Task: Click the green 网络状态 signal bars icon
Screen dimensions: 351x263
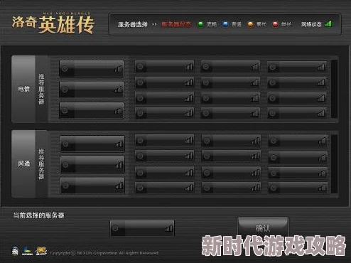Action: pos(328,23)
